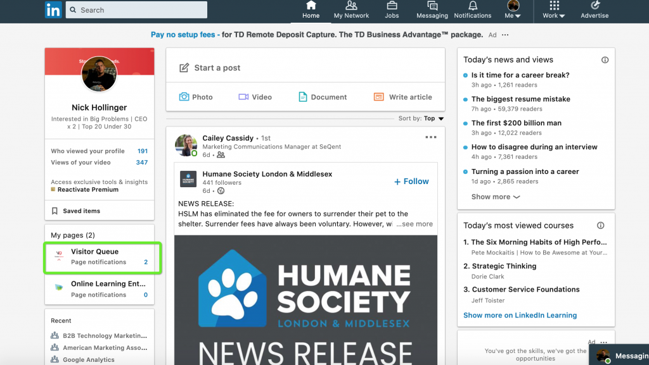Open the Visitor Queue page

tap(95, 252)
